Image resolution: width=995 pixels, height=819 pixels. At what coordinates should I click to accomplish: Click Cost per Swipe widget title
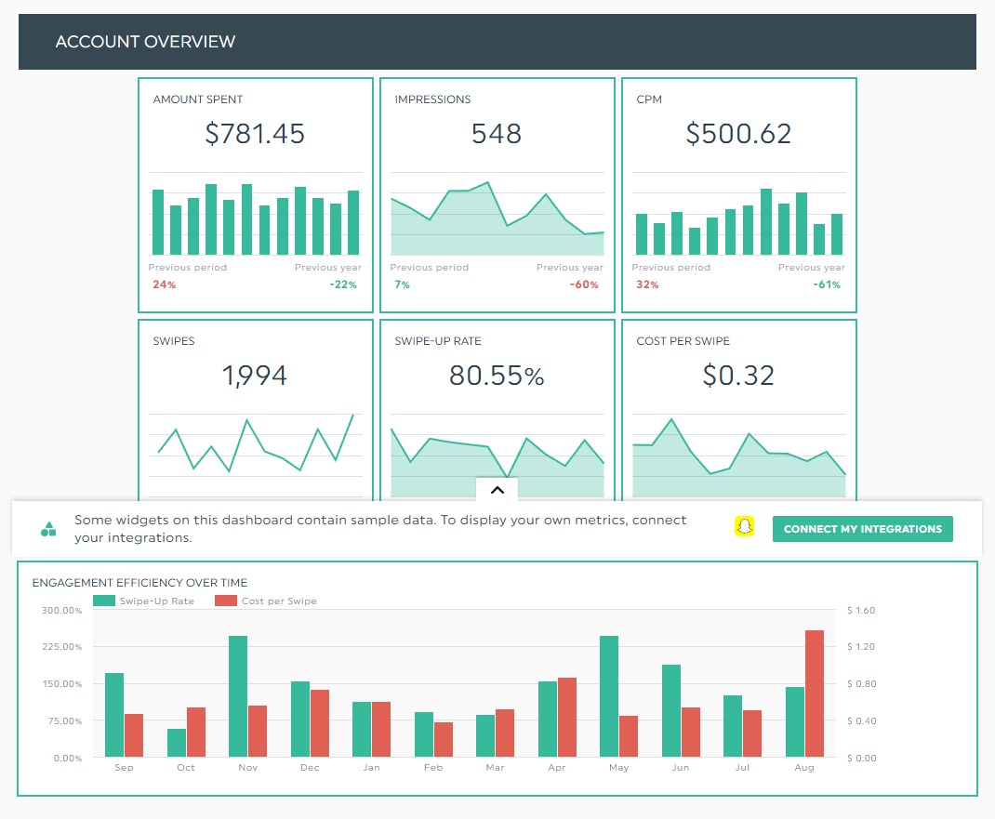click(x=683, y=341)
